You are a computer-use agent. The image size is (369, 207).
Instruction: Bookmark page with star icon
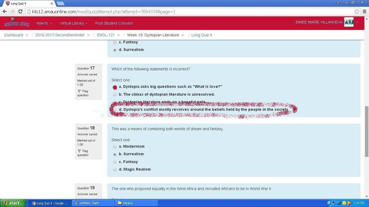pos(357,12)
